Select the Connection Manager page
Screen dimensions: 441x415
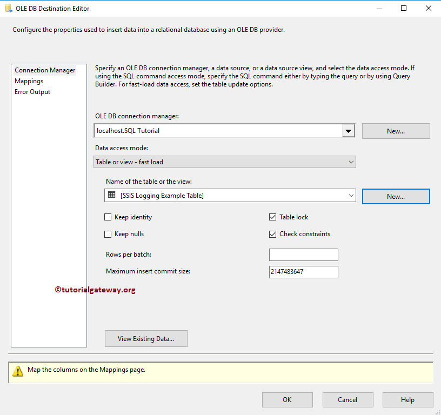click(45, 70)
